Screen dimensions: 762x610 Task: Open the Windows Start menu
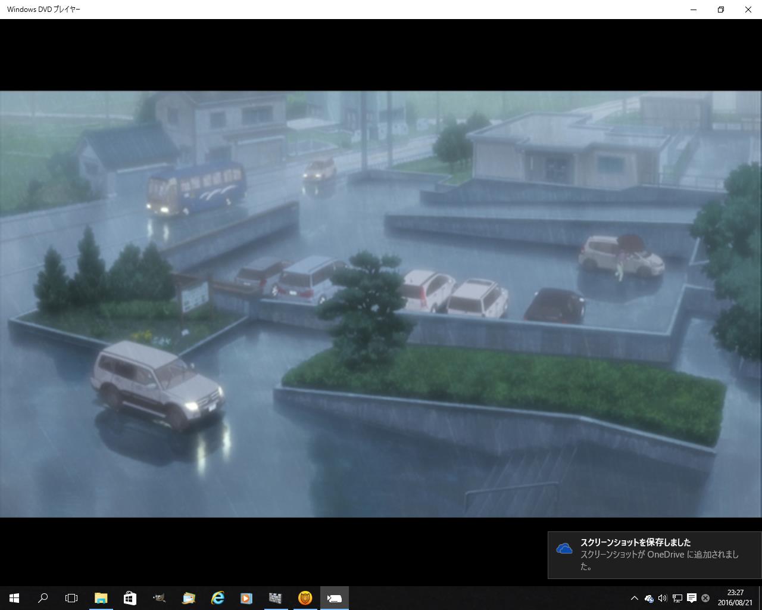[x=14, y=598]
